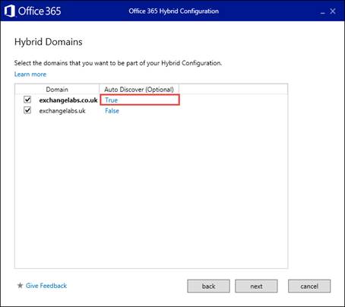Select the exchangelabs.co.uk domain name

tap(68, 100)
